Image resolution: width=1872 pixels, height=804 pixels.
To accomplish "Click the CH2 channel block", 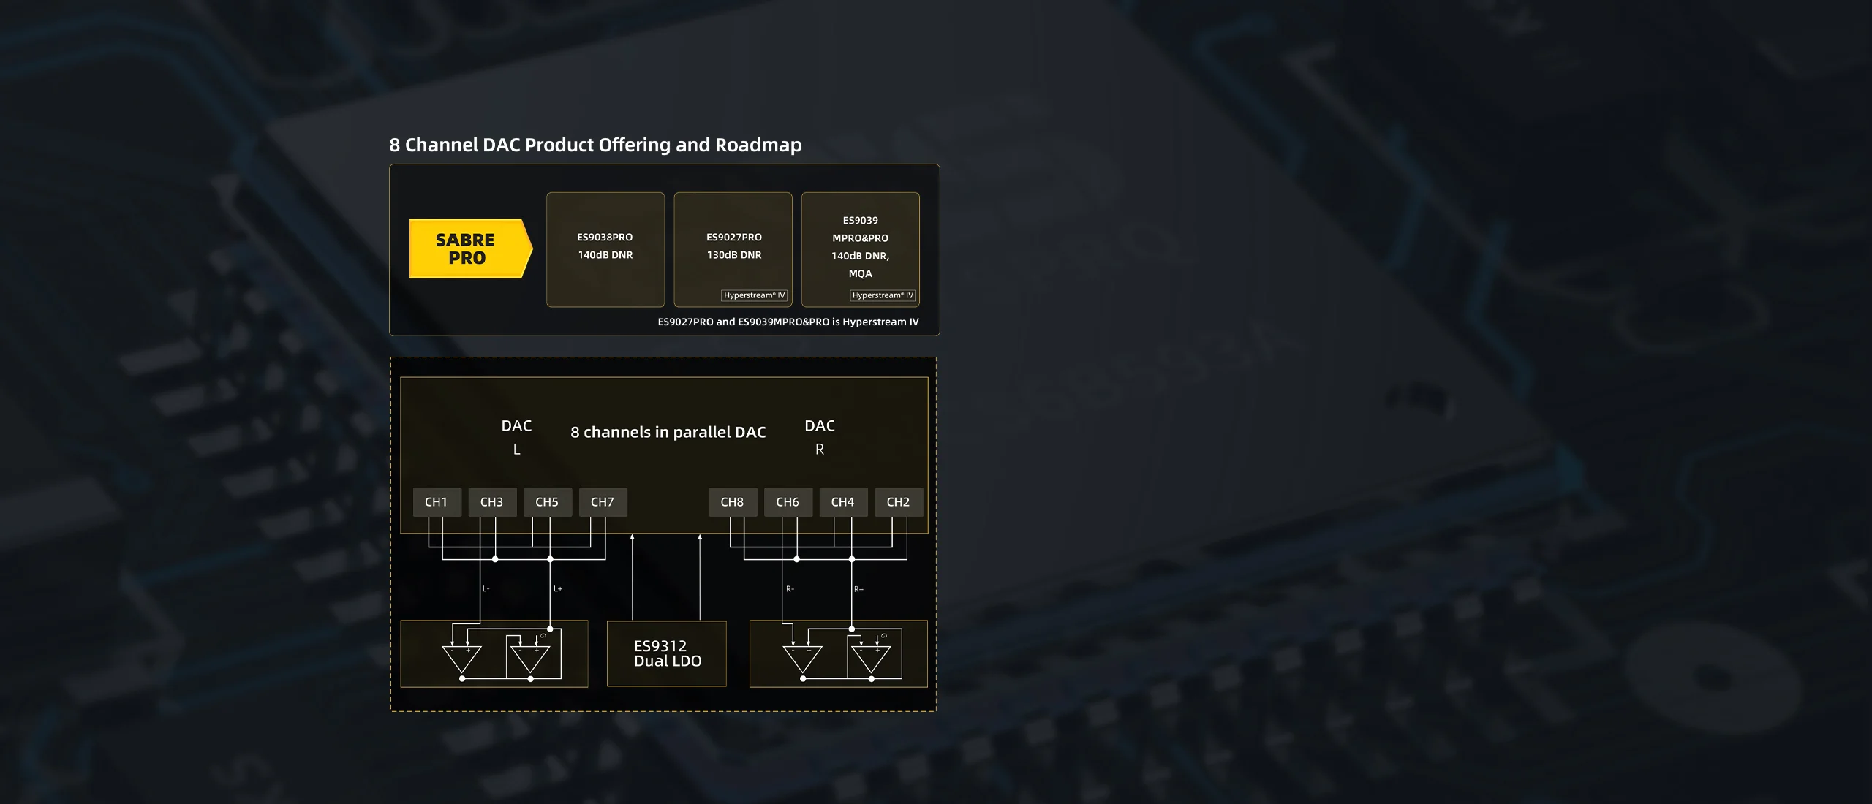I will [x=898, y=502].
